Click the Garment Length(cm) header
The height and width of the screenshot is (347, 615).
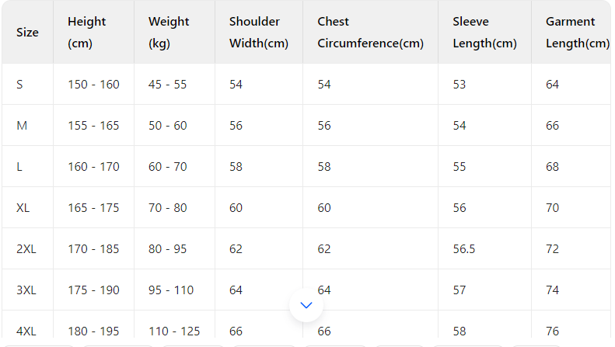pyautogui.click(x=577, y=33)
